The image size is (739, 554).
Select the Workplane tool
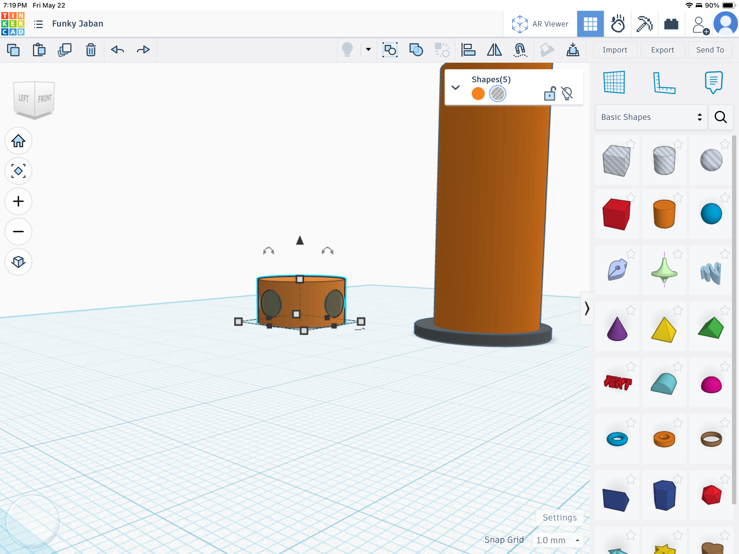coord(614,82)
